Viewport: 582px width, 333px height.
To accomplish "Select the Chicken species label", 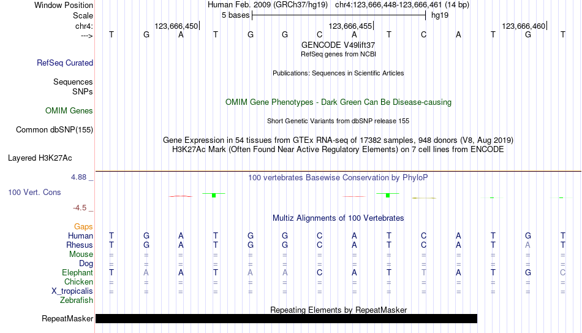I will click(x=78, y=282).
